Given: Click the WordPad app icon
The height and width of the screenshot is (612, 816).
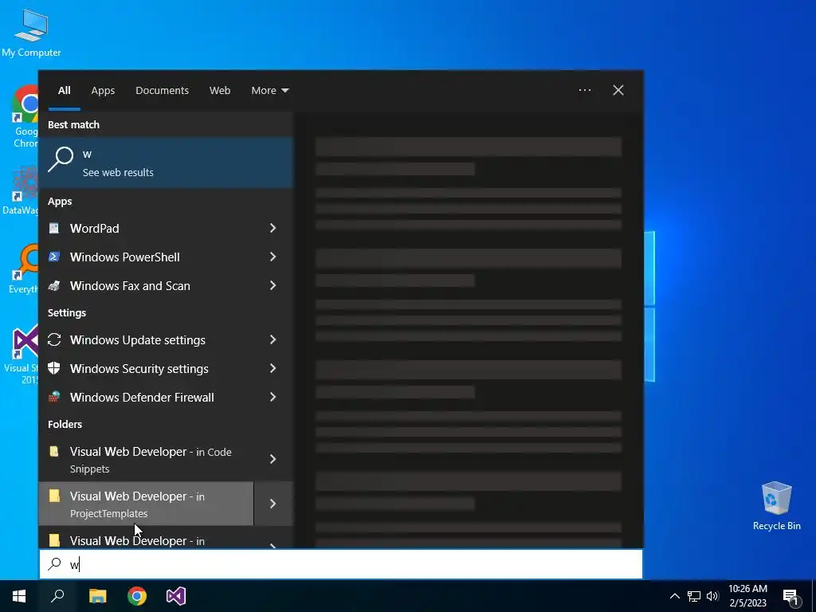Looking at the screenshot, I should click(x=54, y=228).
